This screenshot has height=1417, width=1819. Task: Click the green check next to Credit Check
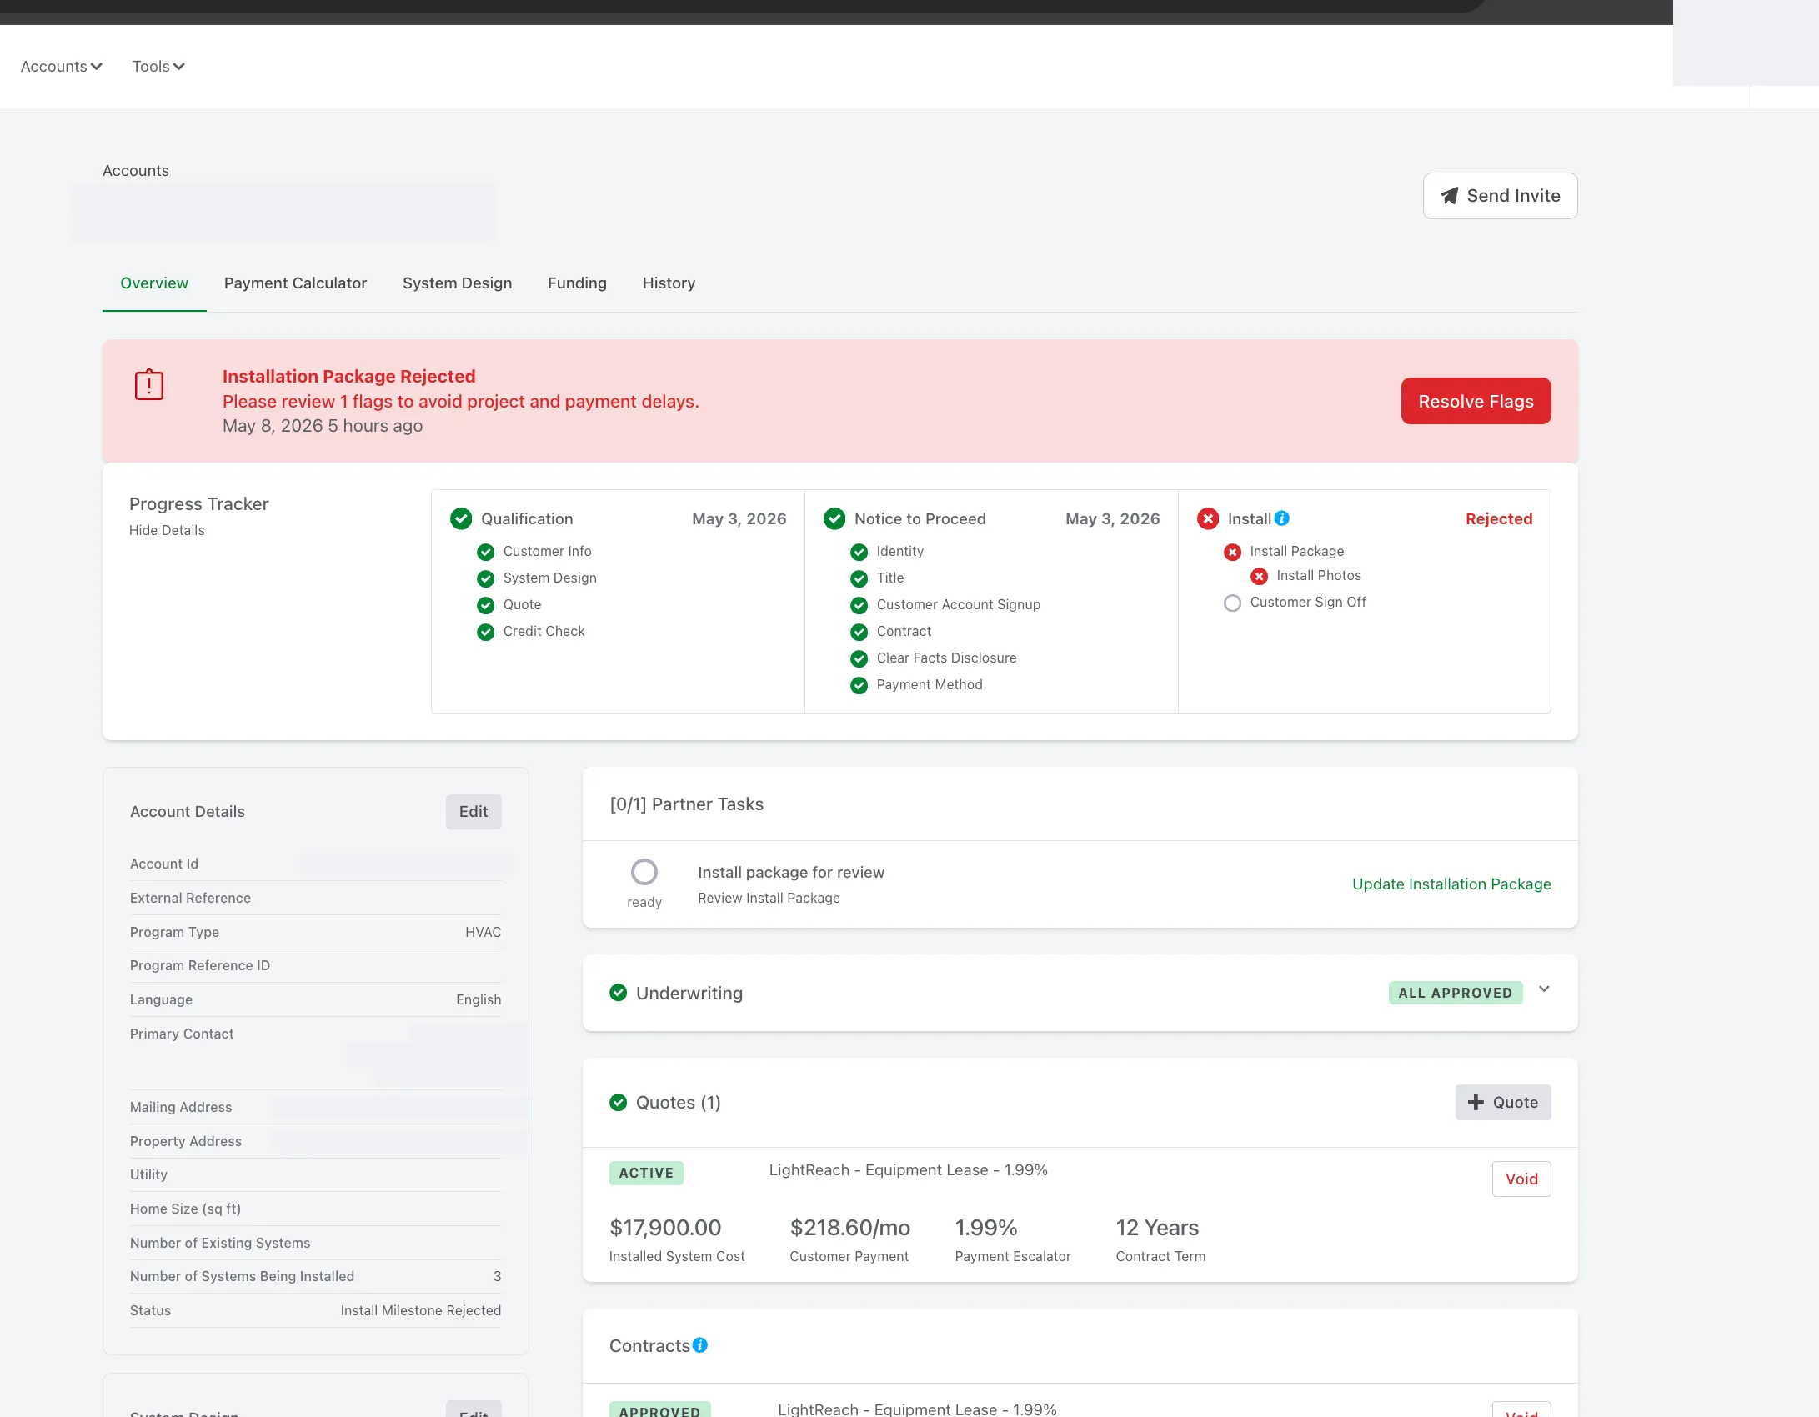pyautogui.click(x=485, y=632)
